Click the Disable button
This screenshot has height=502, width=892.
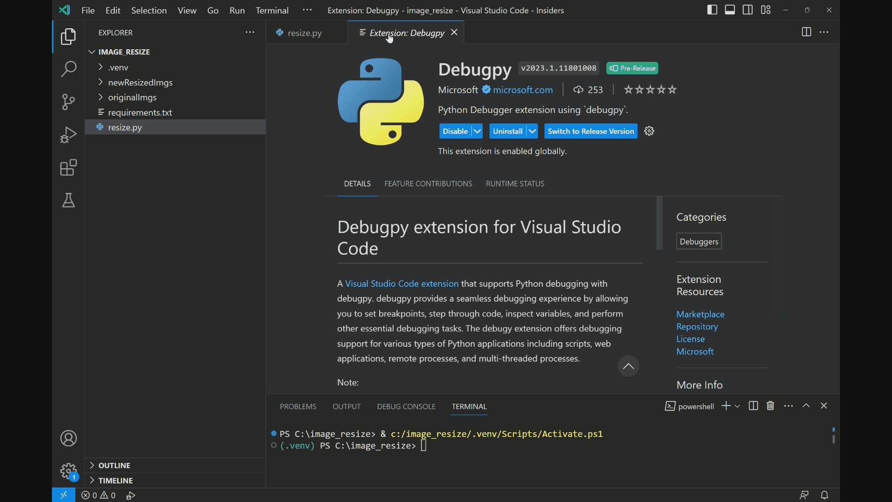pos(455,131)
